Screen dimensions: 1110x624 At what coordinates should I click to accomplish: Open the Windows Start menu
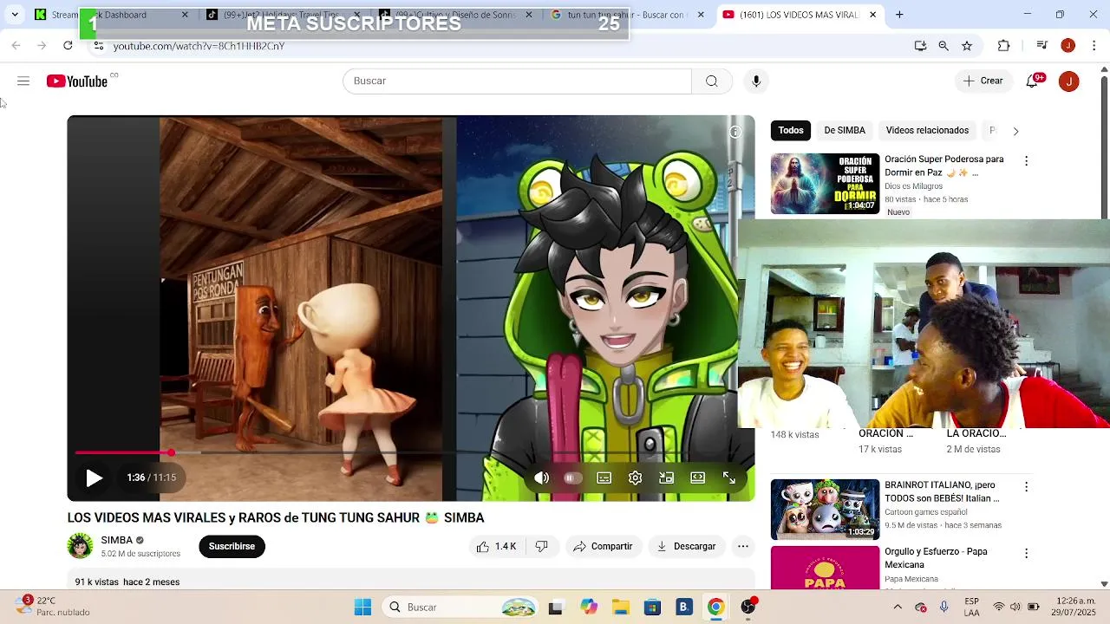(x=363, y=607)
